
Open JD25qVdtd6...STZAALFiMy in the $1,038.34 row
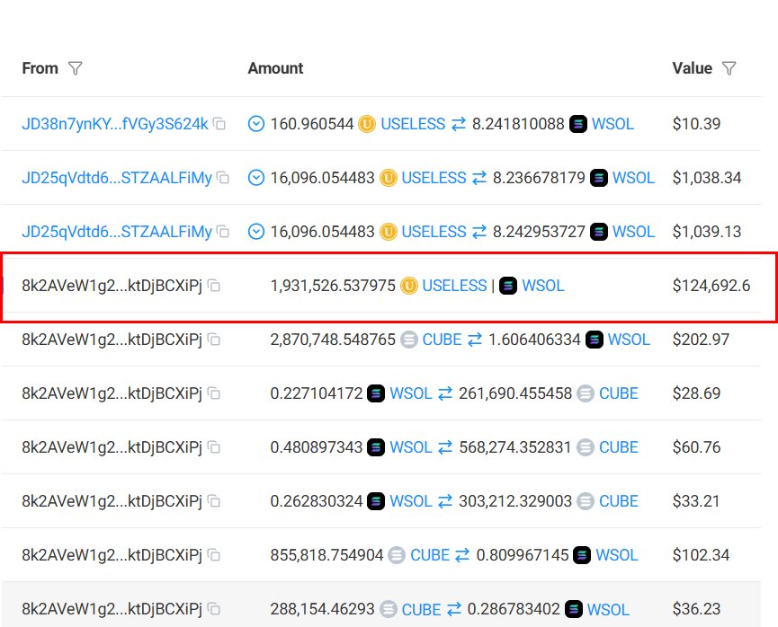tap(117, 178)
